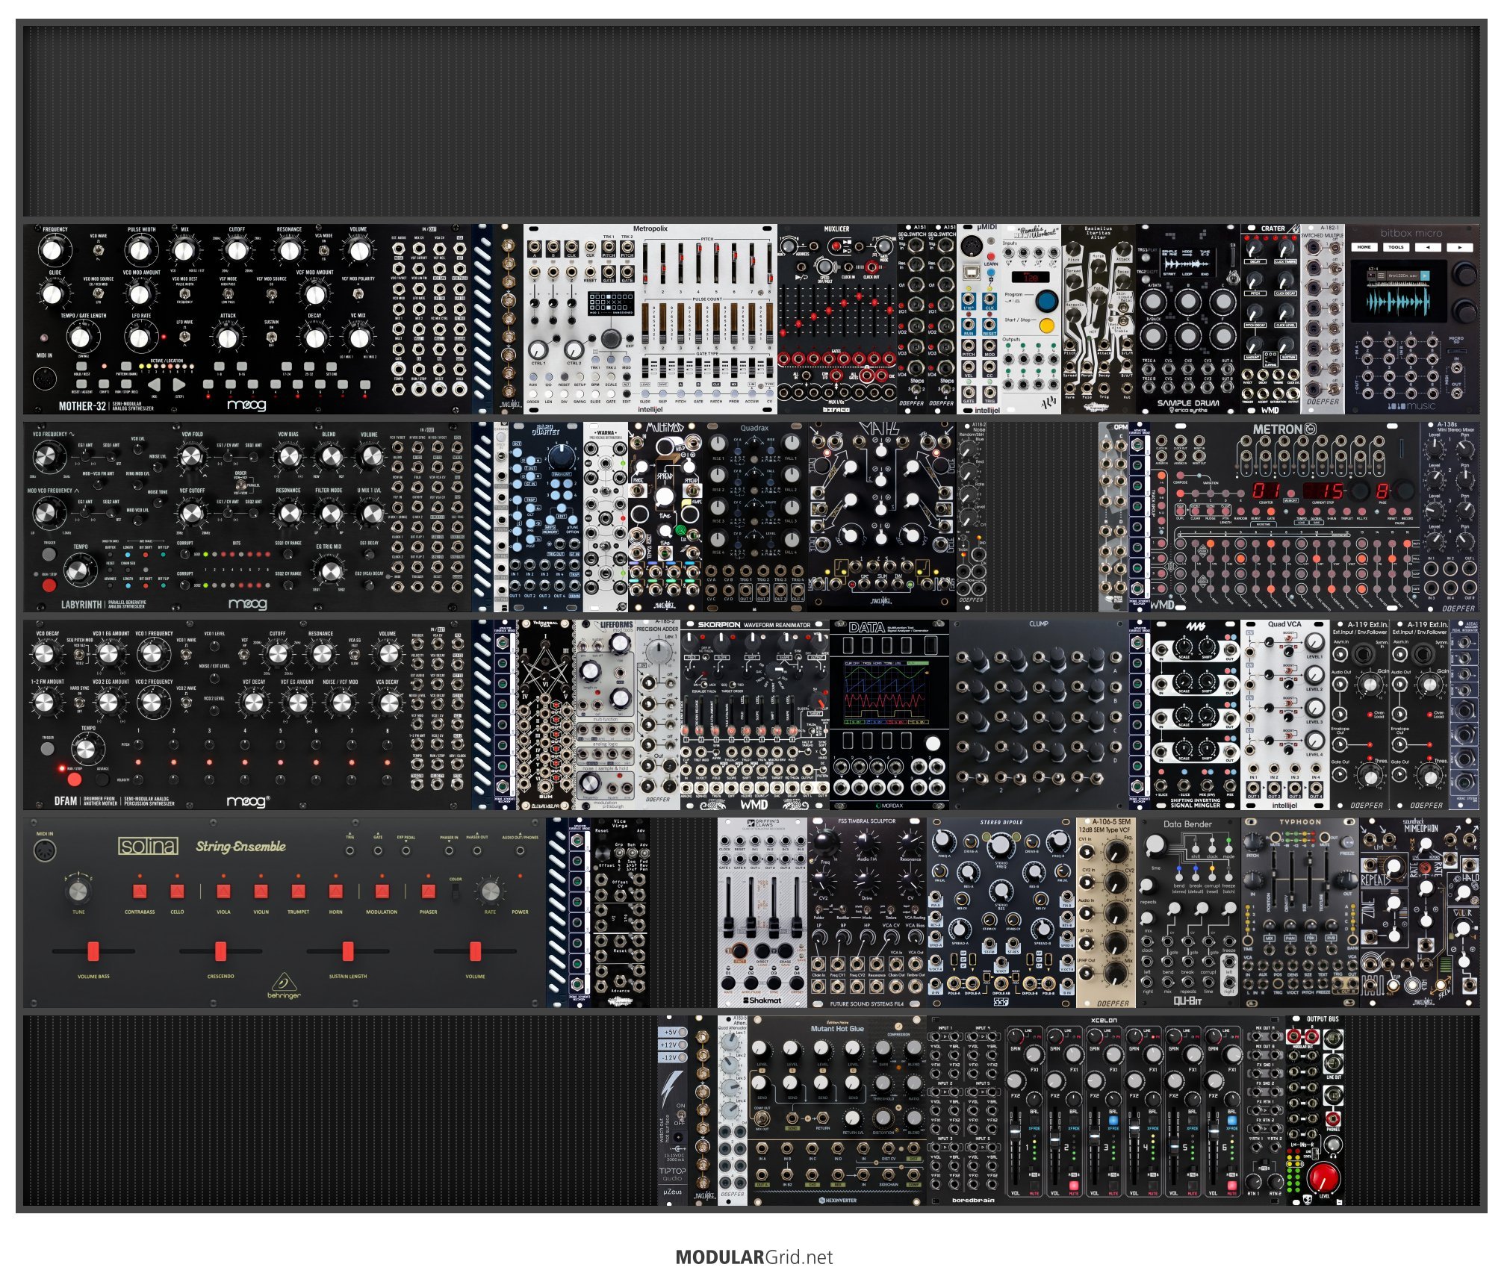
Task: Toggle the µZeus ON/OFF power switch
Action: point(680,1118)
